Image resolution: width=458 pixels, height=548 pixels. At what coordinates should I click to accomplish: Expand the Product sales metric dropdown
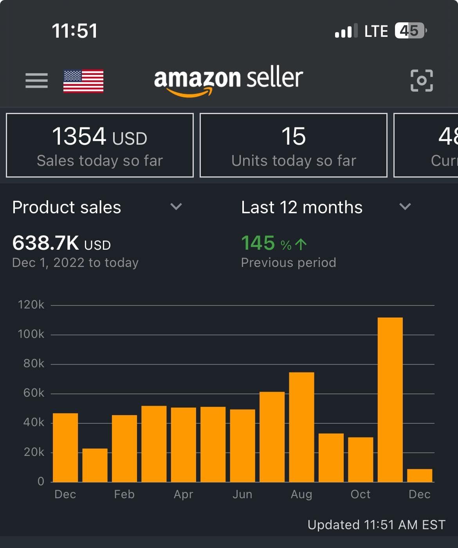[x=176, y=207]
